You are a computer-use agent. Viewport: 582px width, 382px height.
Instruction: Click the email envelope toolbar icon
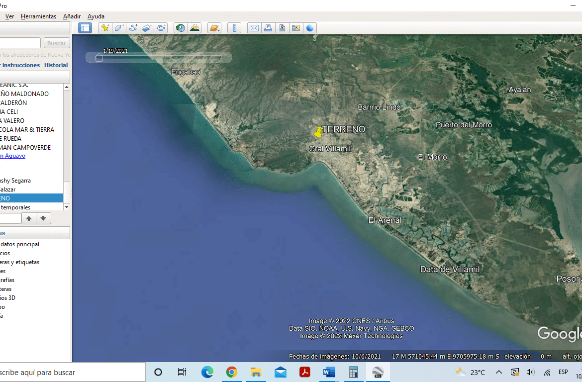[254, 28]
